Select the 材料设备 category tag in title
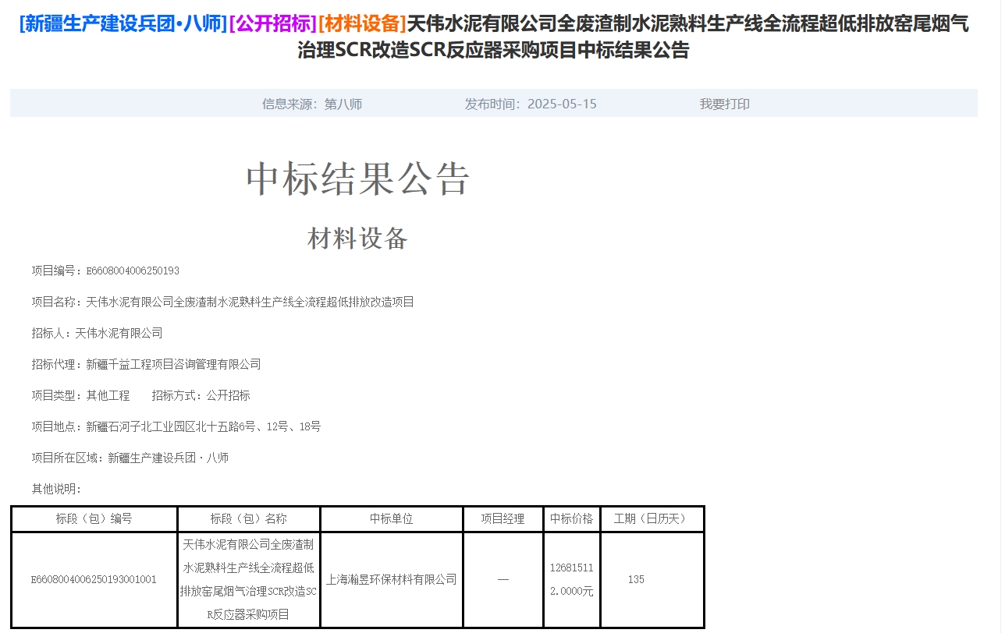This screenshot has height=633, width=1005. (x=363, y=24)
